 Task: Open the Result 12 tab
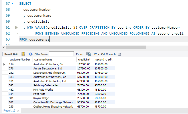point(9,111)
